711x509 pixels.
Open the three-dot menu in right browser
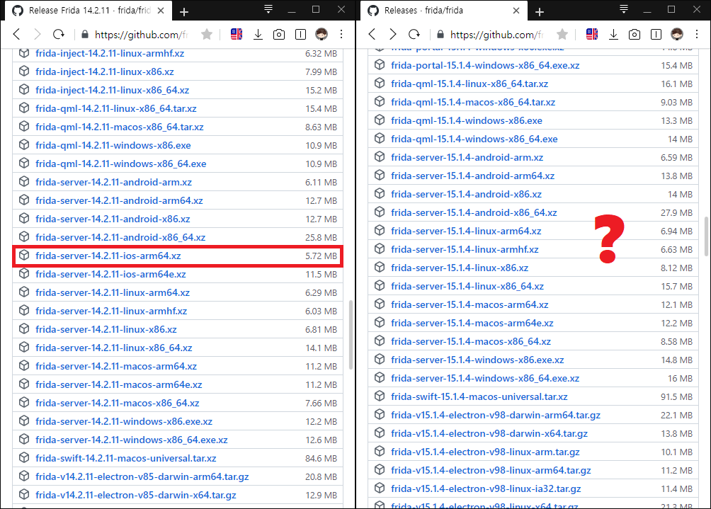pos(698,34)
